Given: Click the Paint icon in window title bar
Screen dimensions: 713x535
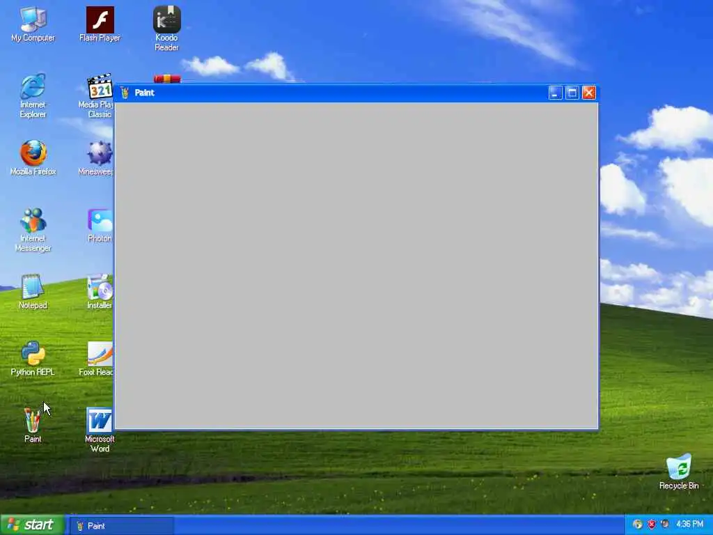Looking at the screenshot, I should tap(125, 93).
